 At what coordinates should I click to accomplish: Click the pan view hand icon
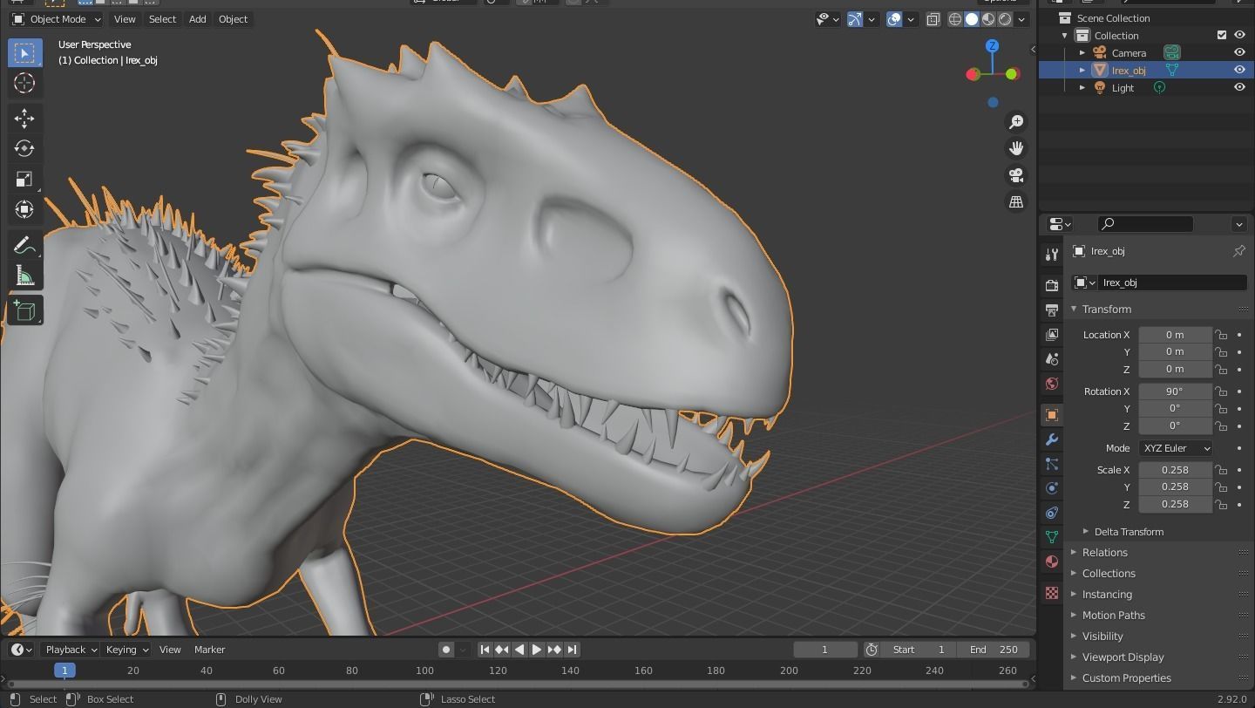(x=1015, y=148)
